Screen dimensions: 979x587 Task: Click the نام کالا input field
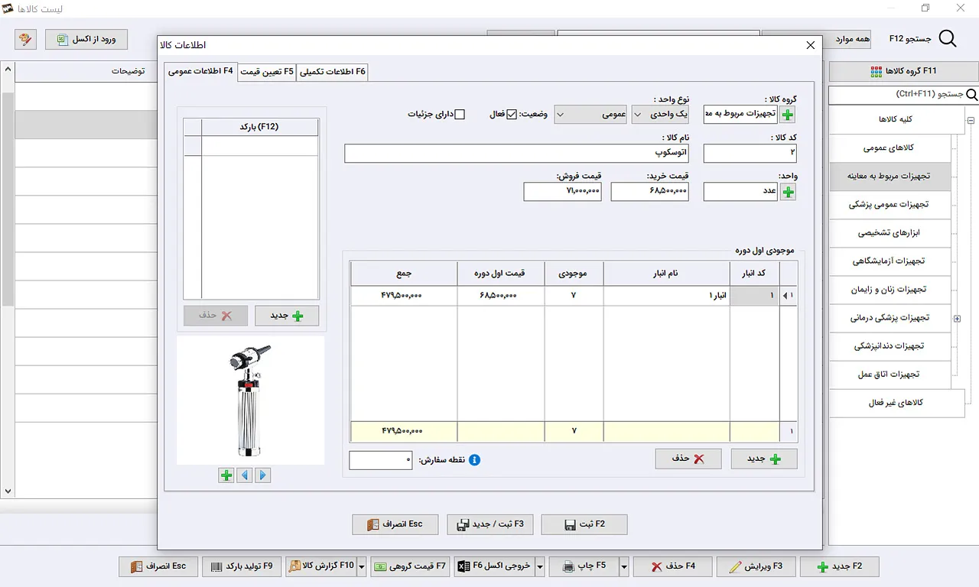tap(516, 154)
